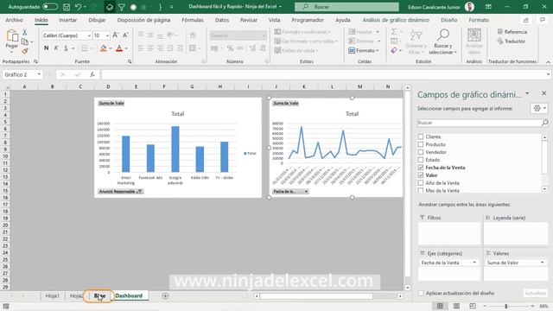The width and height of the screenshot is (553, 311).
Task: Click the Referencia button
Action: tap(512, 32)
